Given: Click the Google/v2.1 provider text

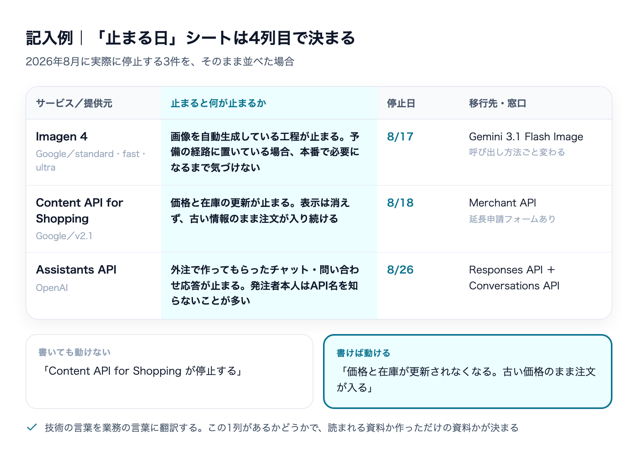Looking at the screenshot, I should [64, 236].
